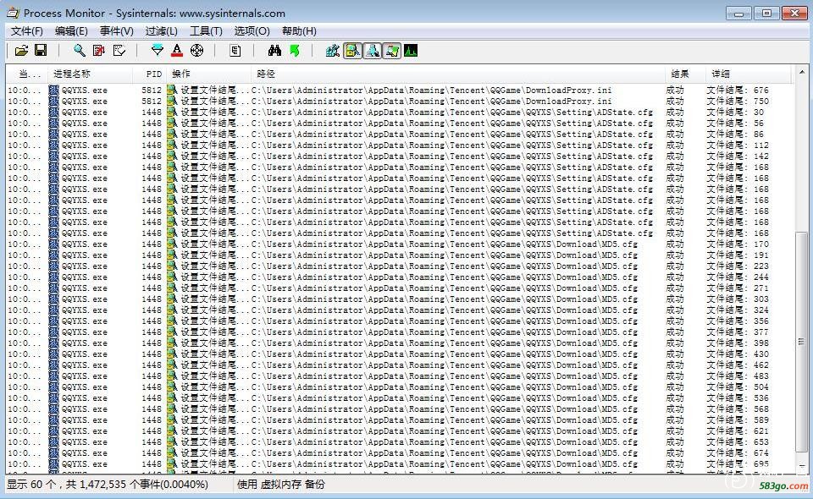This screenshot has height=499, width=813.
Task: Select the ADState.cfg row with 文件结尾: 30
Action: [399, 112]
